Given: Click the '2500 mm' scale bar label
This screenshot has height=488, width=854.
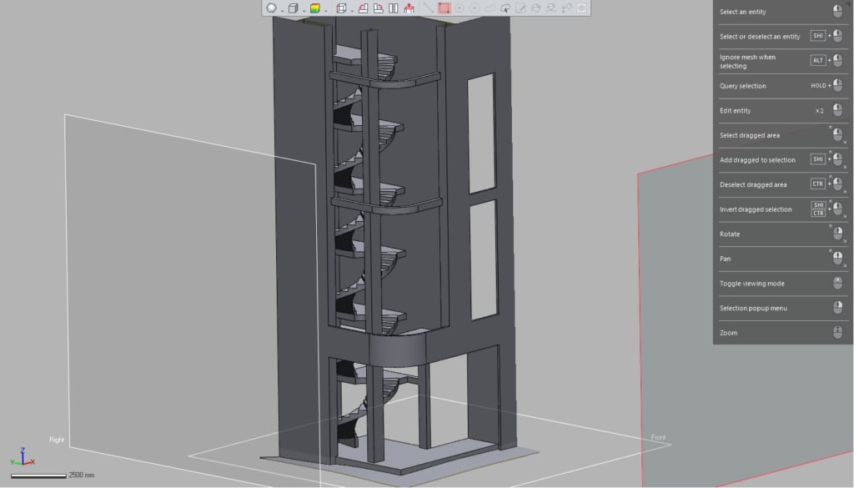Looking at the screenshot, I should tap(81, 475).
